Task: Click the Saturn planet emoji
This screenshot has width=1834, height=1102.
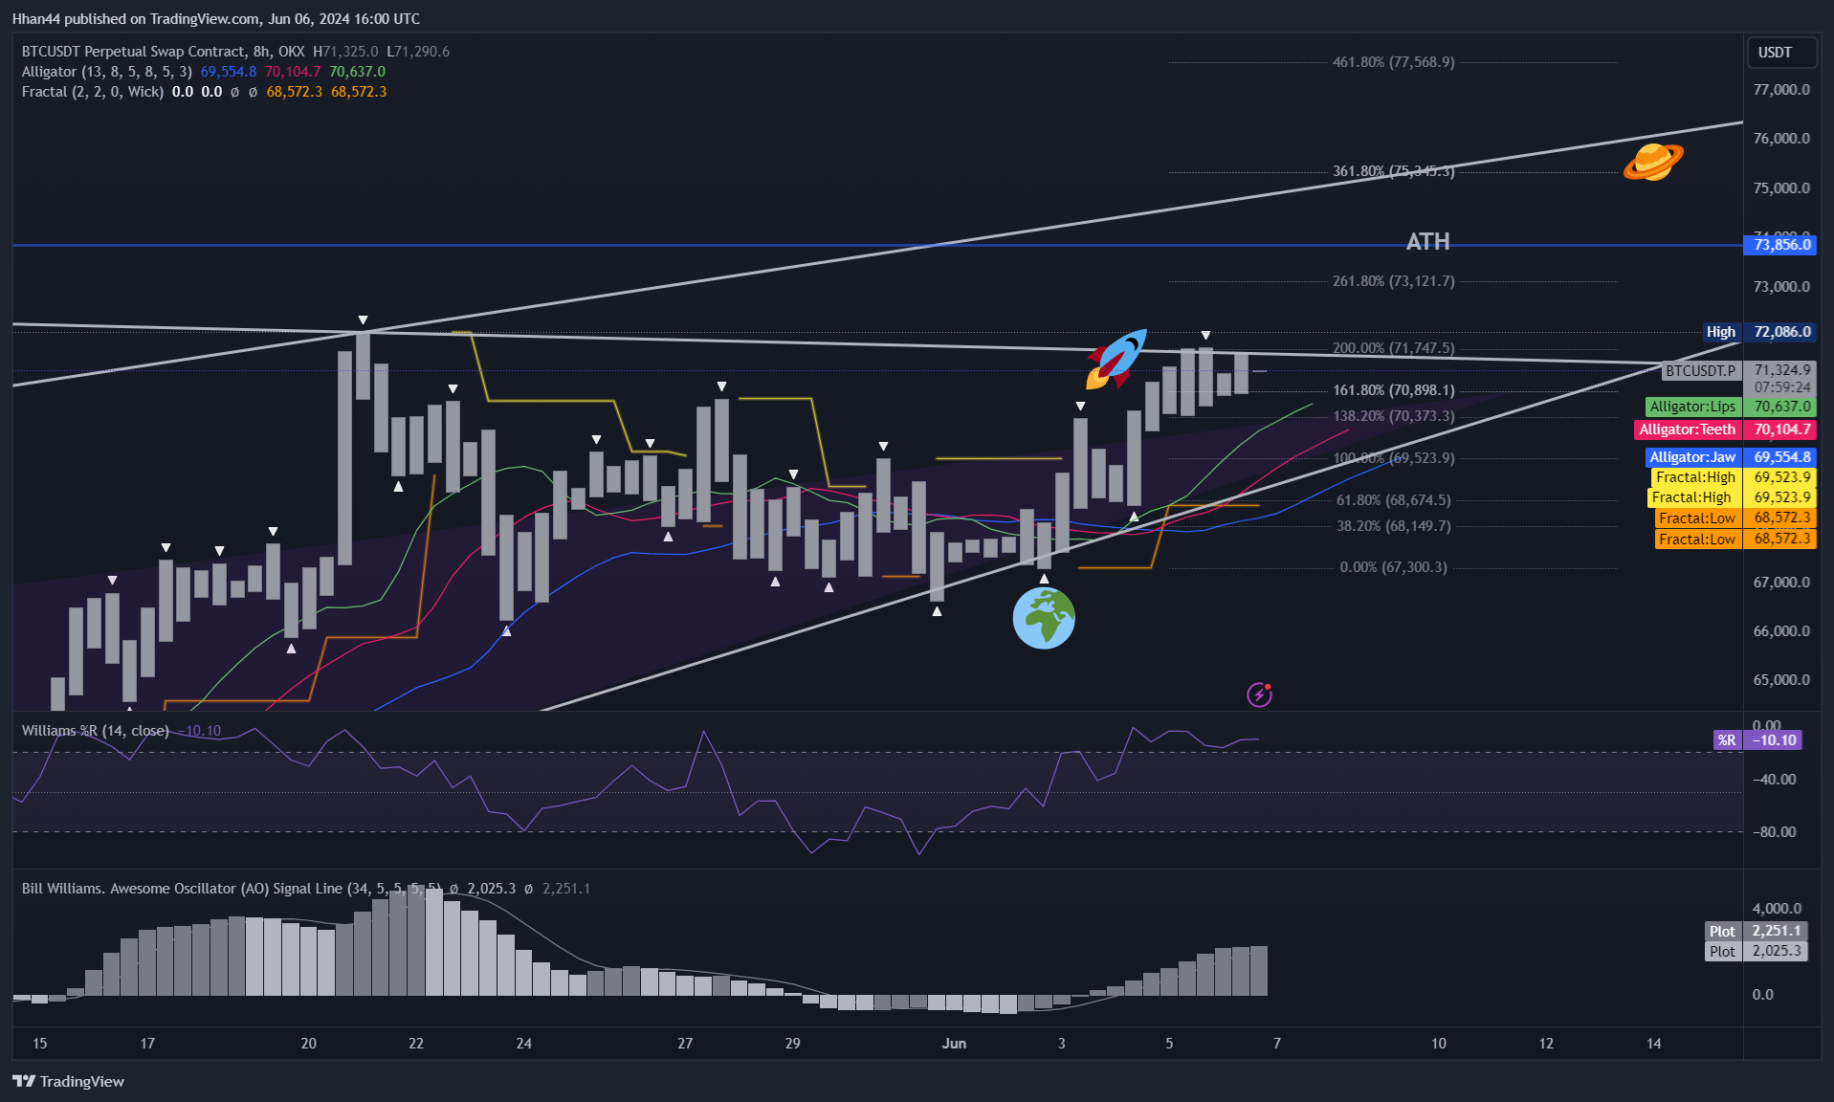Action: click(x=1653, y=162)
